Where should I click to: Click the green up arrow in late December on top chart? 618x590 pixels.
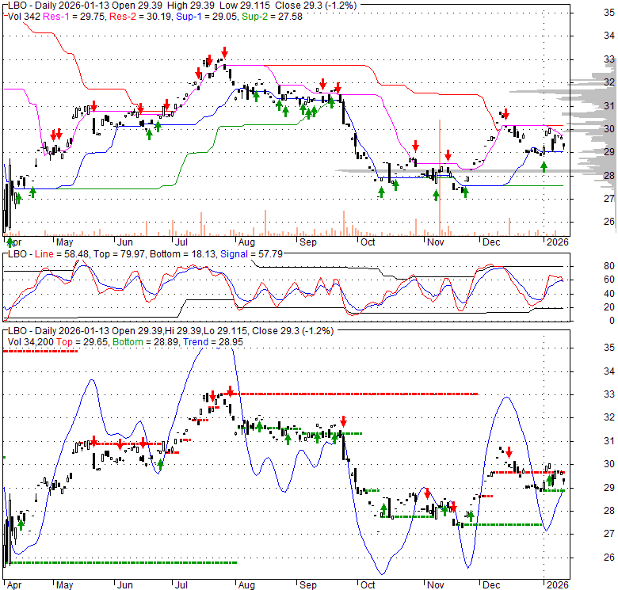point(544,166)
